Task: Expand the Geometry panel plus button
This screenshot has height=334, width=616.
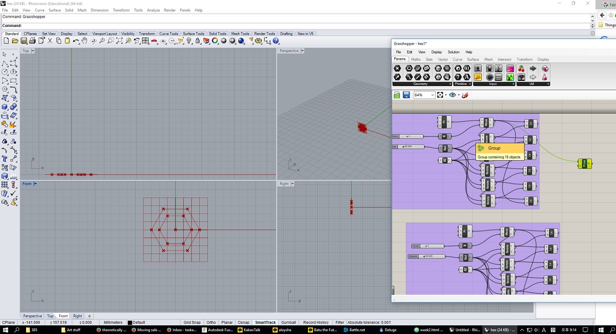Action: coord(450,84)
